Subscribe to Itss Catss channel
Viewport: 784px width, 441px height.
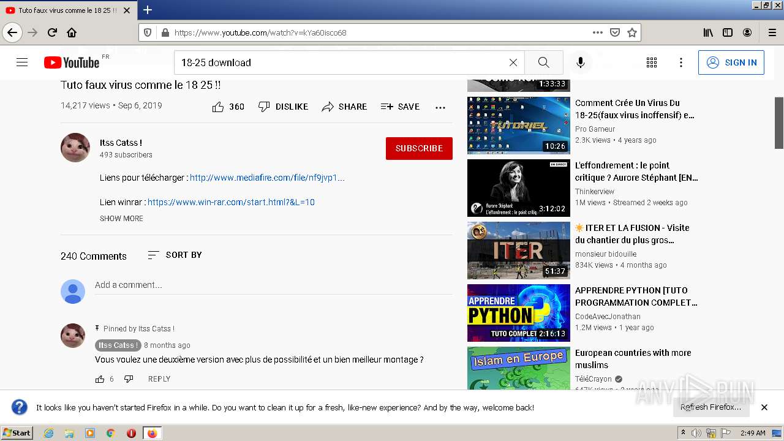[x=419, y=148]
